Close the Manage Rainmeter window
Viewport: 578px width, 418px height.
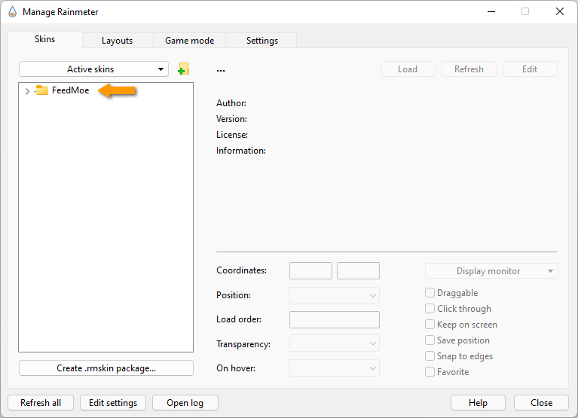click(560, 12)
